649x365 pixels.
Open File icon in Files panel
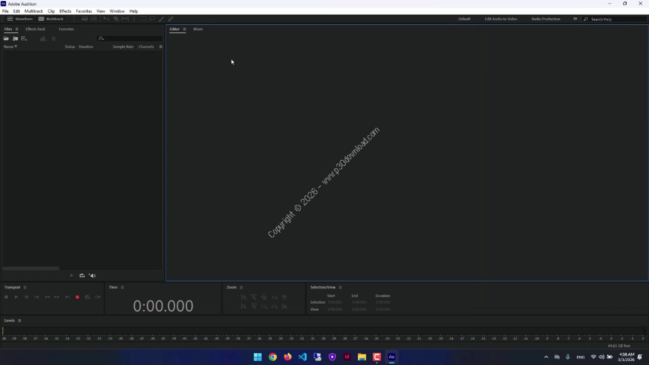coord(6,39)
